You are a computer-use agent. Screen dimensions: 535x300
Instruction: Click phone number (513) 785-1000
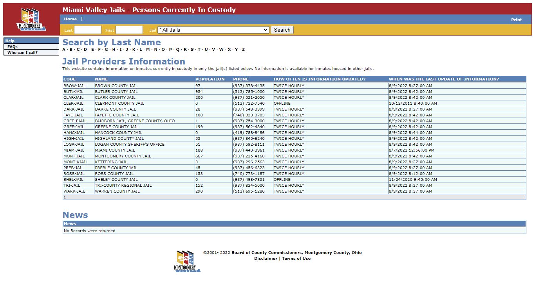(249, 91)
